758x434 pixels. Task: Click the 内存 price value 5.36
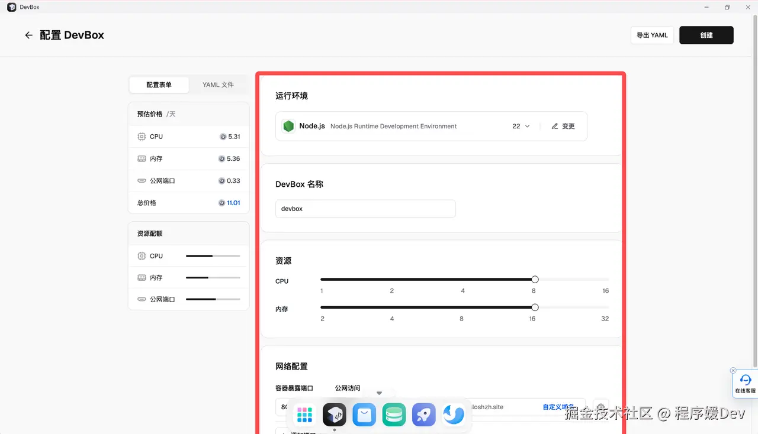pyautogui.click(x=233, y=159)
